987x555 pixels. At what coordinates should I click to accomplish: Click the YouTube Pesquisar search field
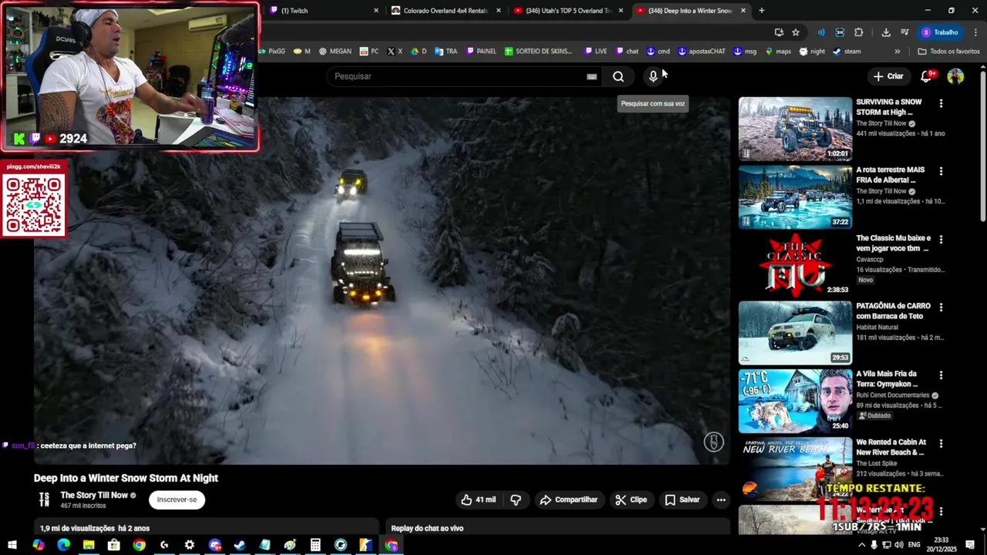pyautogui.click(x=459, y=76)
